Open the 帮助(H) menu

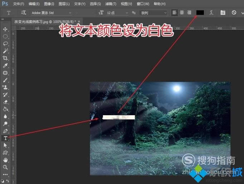pos(159,4)
